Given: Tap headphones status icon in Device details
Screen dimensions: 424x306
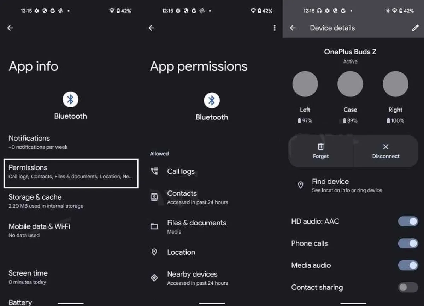Looking at the screenshot, I should pyautogui.click(x=319, y=11).
